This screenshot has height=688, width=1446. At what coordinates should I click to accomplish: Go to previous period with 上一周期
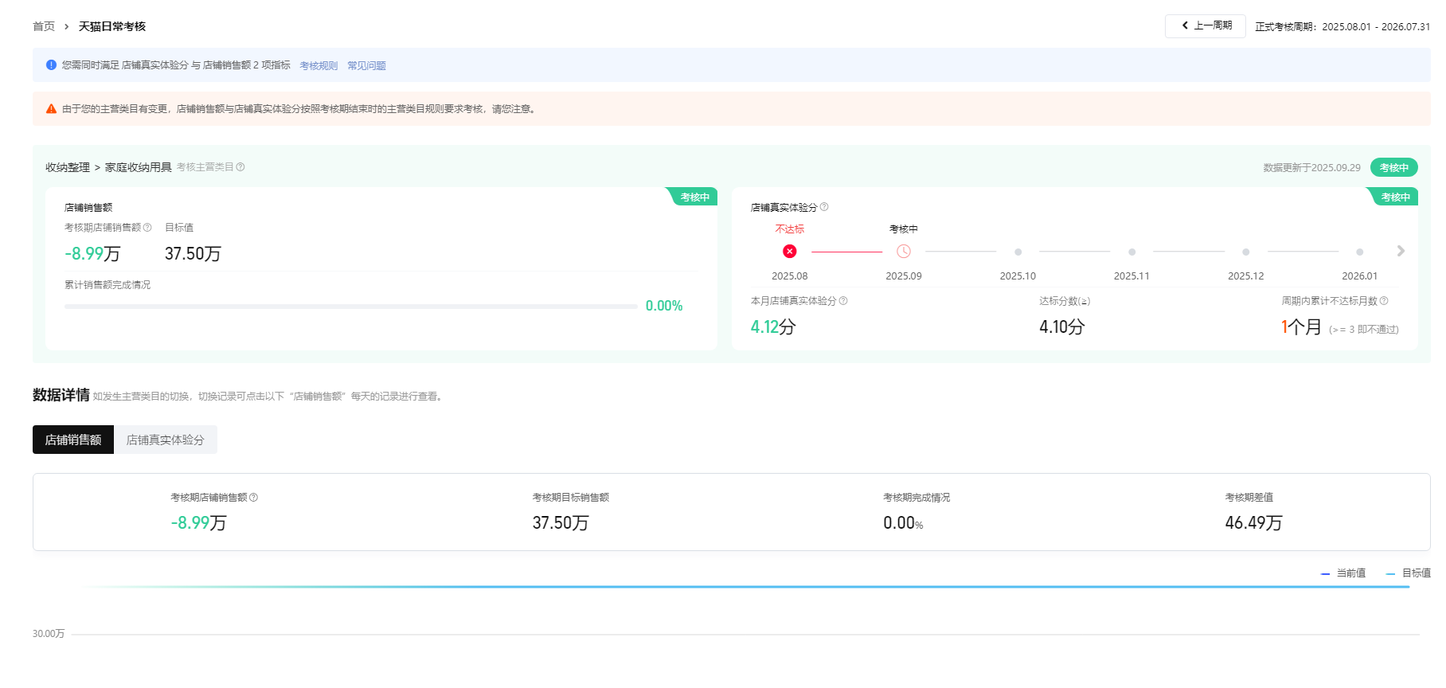point(1206,26)
